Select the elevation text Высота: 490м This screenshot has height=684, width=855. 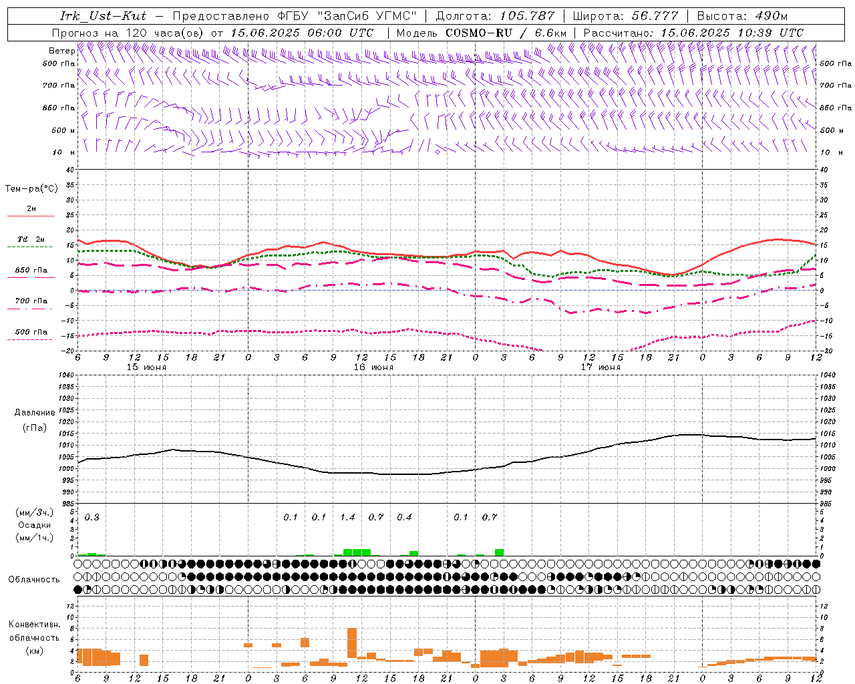(x=743, y=16)
